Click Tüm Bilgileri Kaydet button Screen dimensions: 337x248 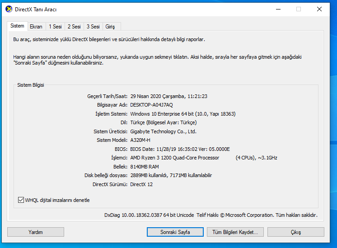tap(235, 232)
